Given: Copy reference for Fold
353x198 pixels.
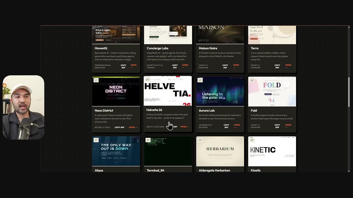Looking at the screenshot, I should coord(277,126).
